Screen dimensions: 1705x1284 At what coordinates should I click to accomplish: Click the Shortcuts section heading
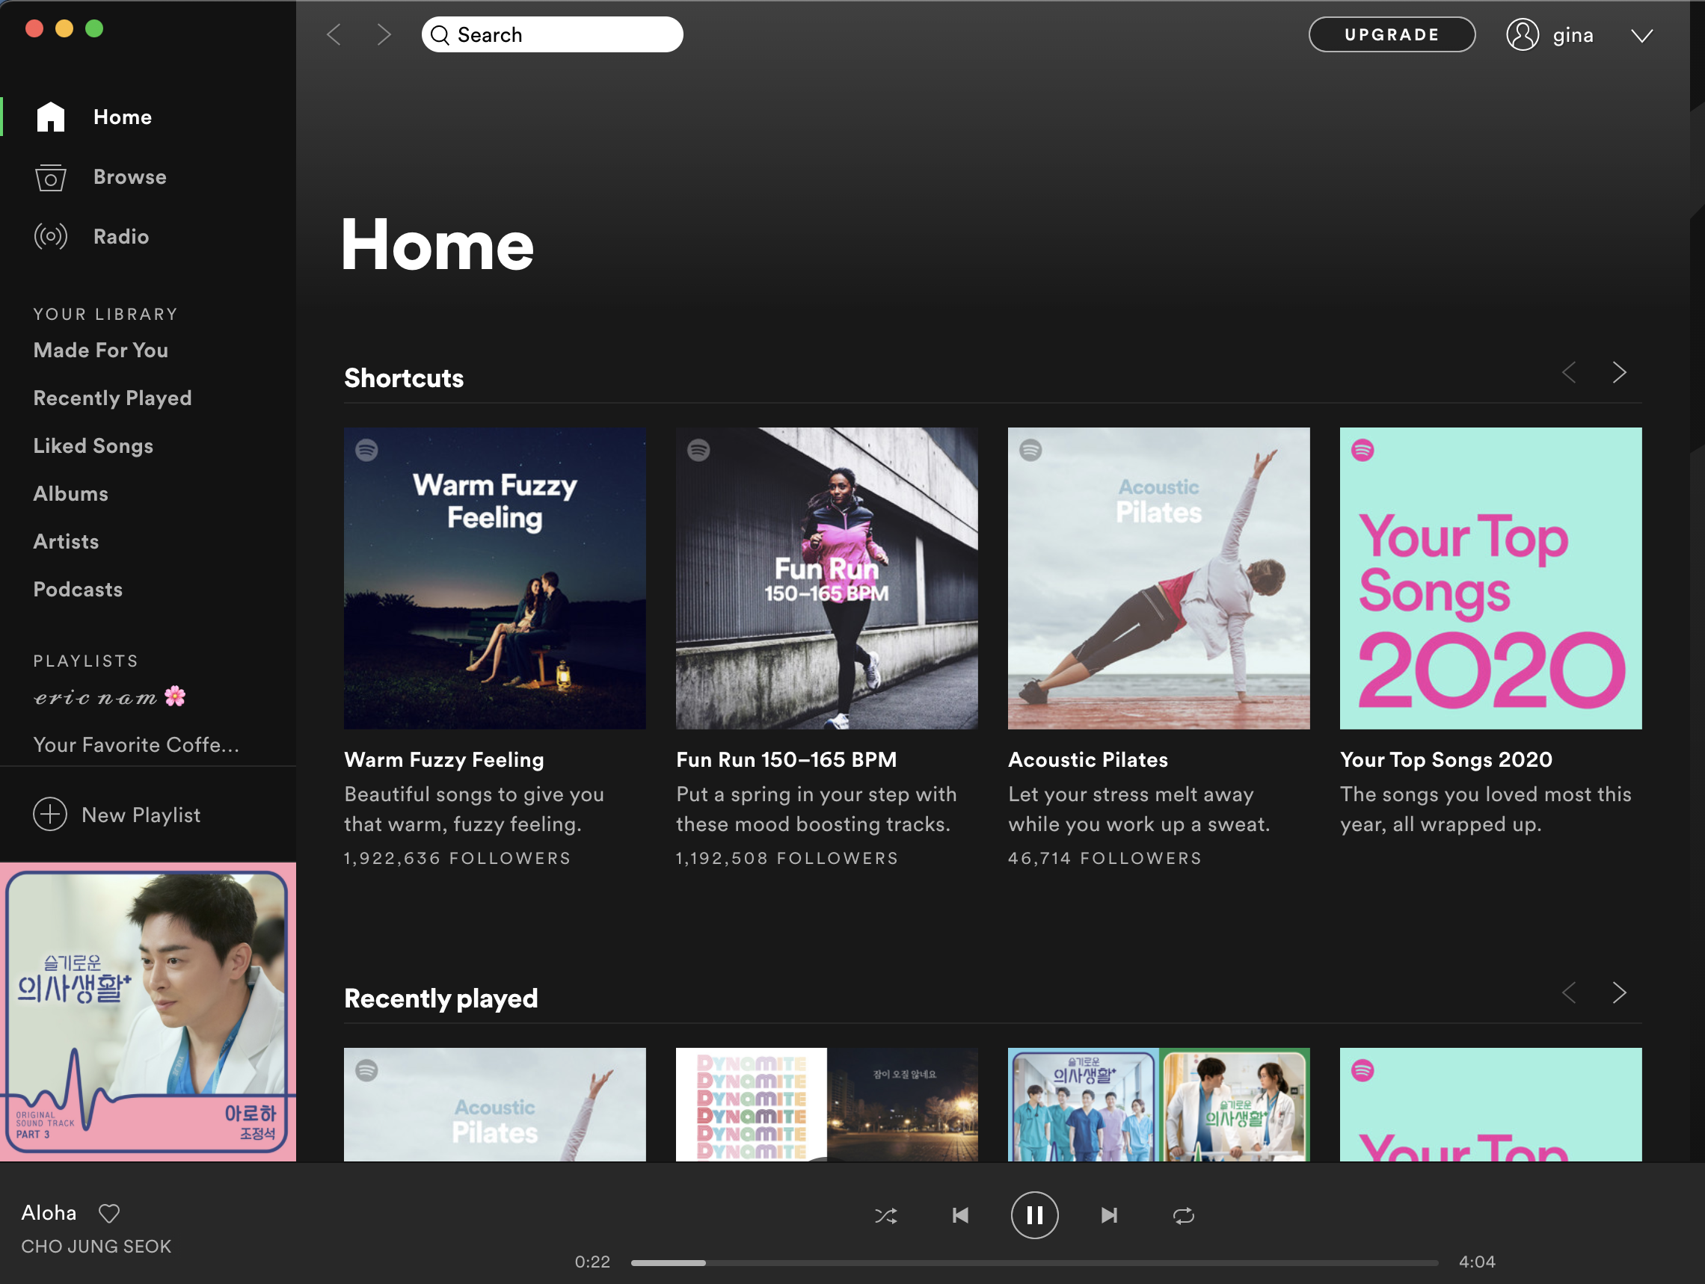(x=404, y=378)
